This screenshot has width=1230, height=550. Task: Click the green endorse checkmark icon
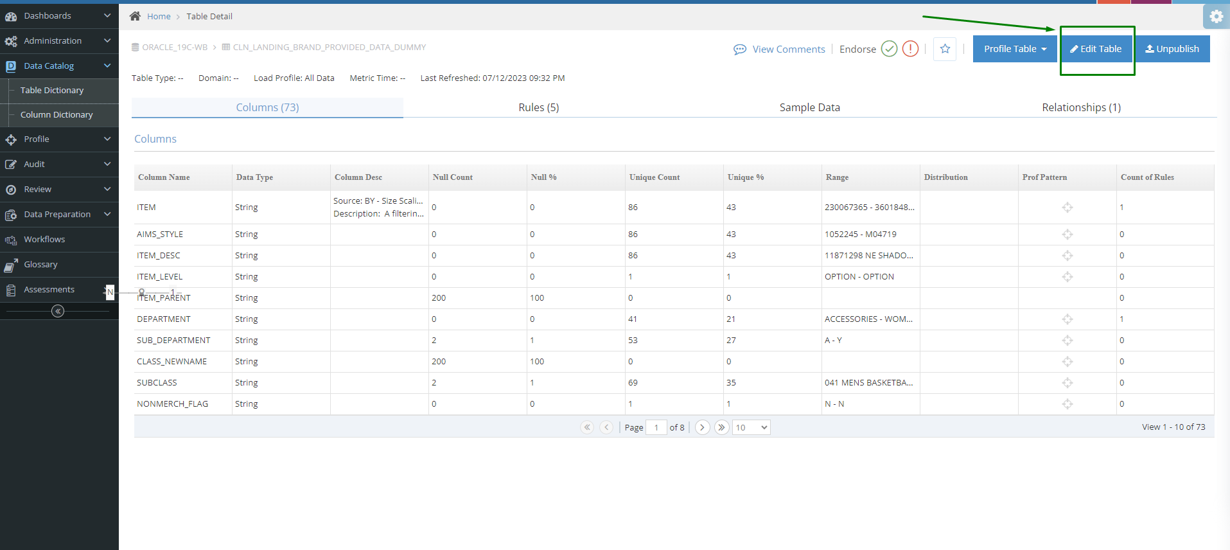889,49
